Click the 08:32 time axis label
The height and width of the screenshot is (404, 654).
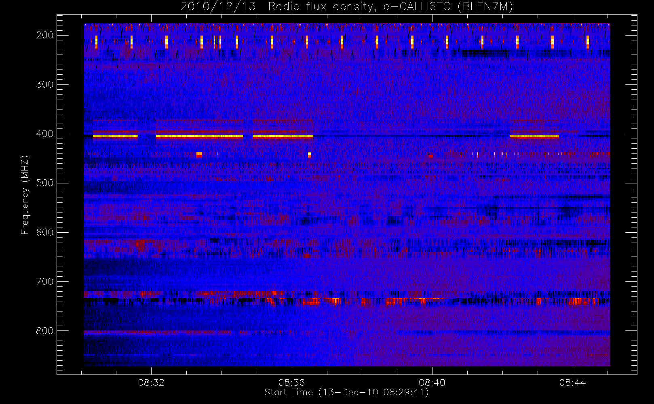click(x=151, y=383)
